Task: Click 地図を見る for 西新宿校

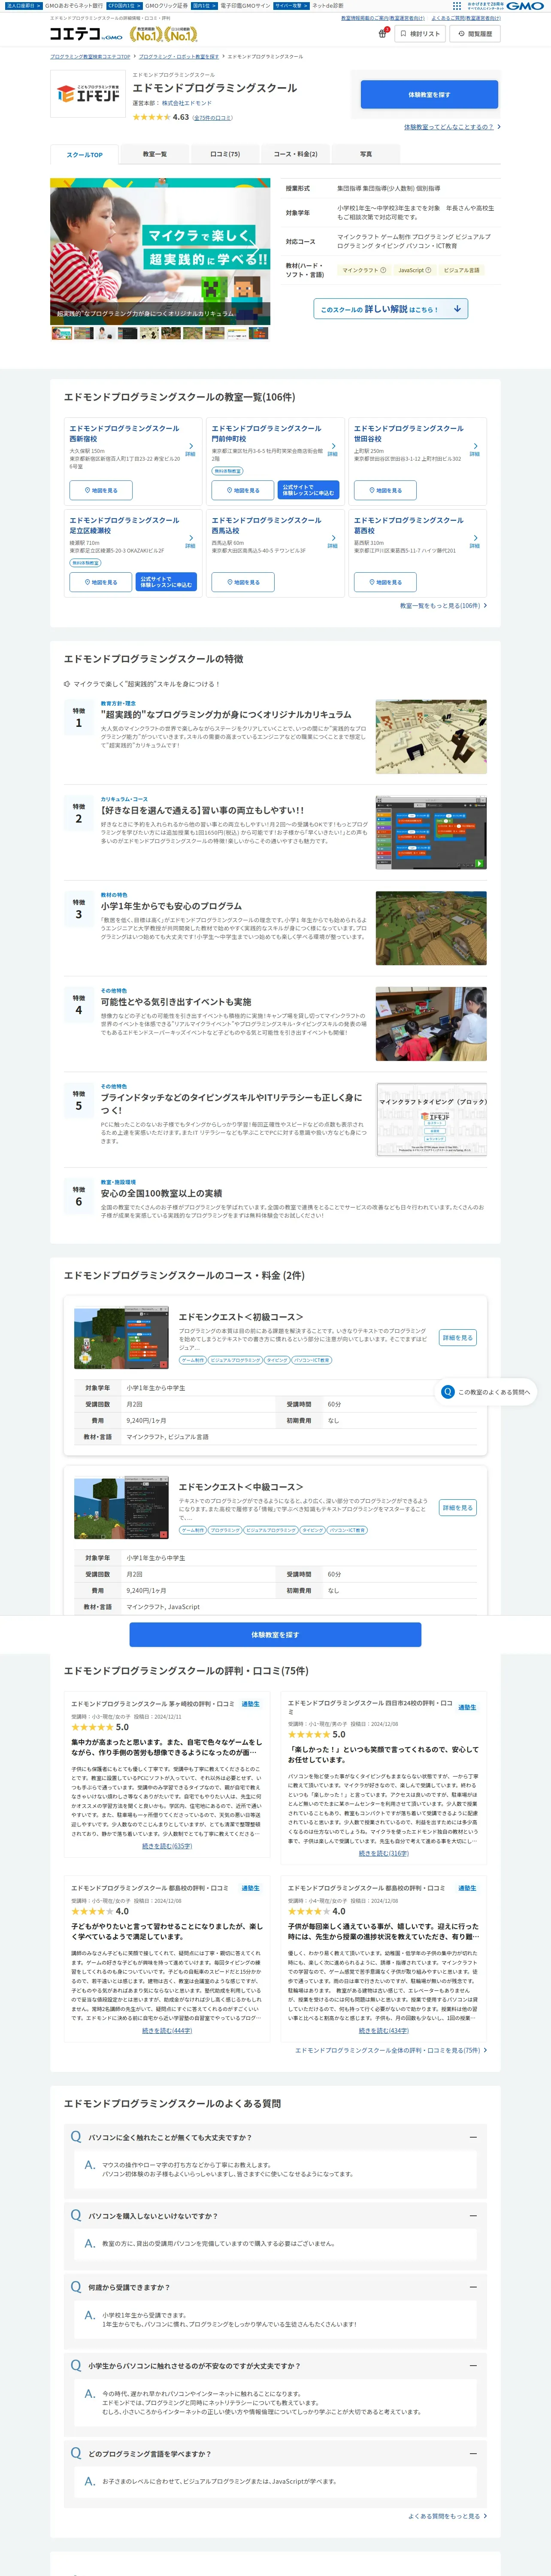Action: point(101,490)
